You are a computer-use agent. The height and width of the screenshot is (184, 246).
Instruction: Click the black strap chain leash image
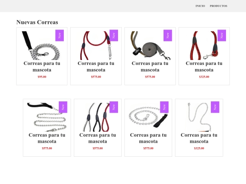pyautogui.click(x=42, y=45)
